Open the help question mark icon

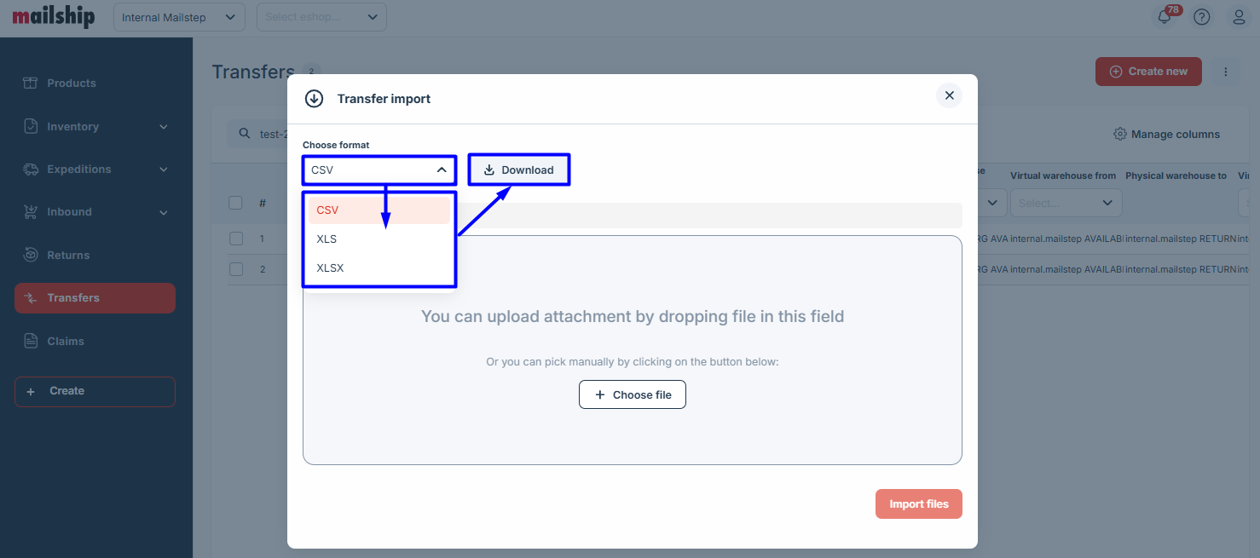click(x=1202, y=17)
